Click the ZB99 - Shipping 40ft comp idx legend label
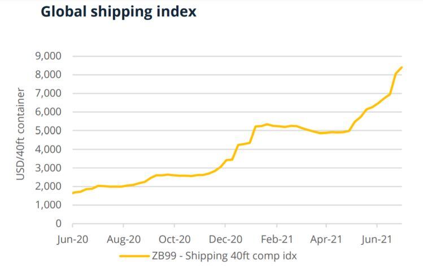423x269 pixels. click(x=224, y=255)
